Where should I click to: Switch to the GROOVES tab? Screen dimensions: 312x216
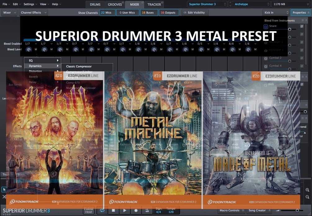point(115,4)
